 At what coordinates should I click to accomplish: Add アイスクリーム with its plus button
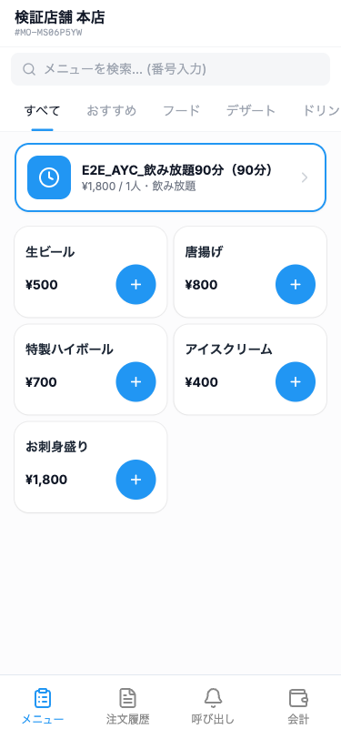[x=296, y=381]
